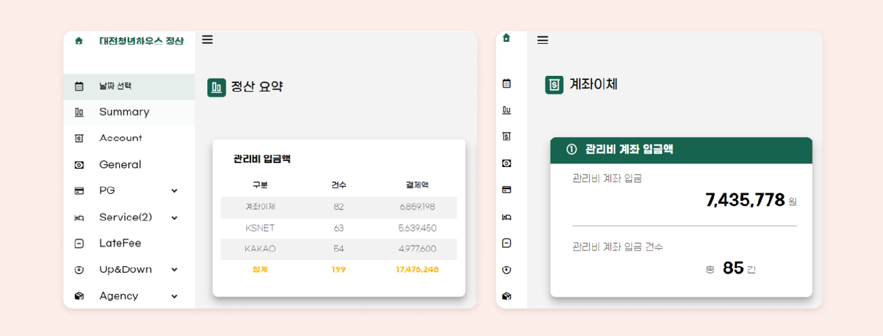Click the 4,977,600 amount cell

(418, 249)
